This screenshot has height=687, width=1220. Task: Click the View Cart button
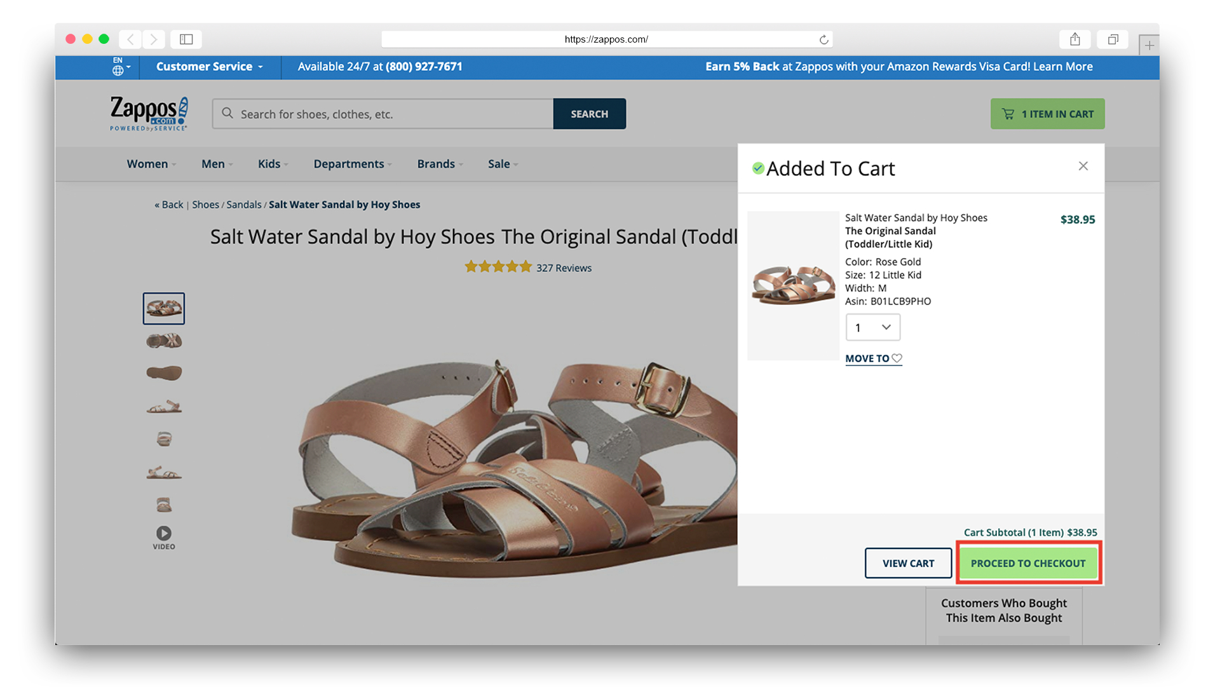908,563
